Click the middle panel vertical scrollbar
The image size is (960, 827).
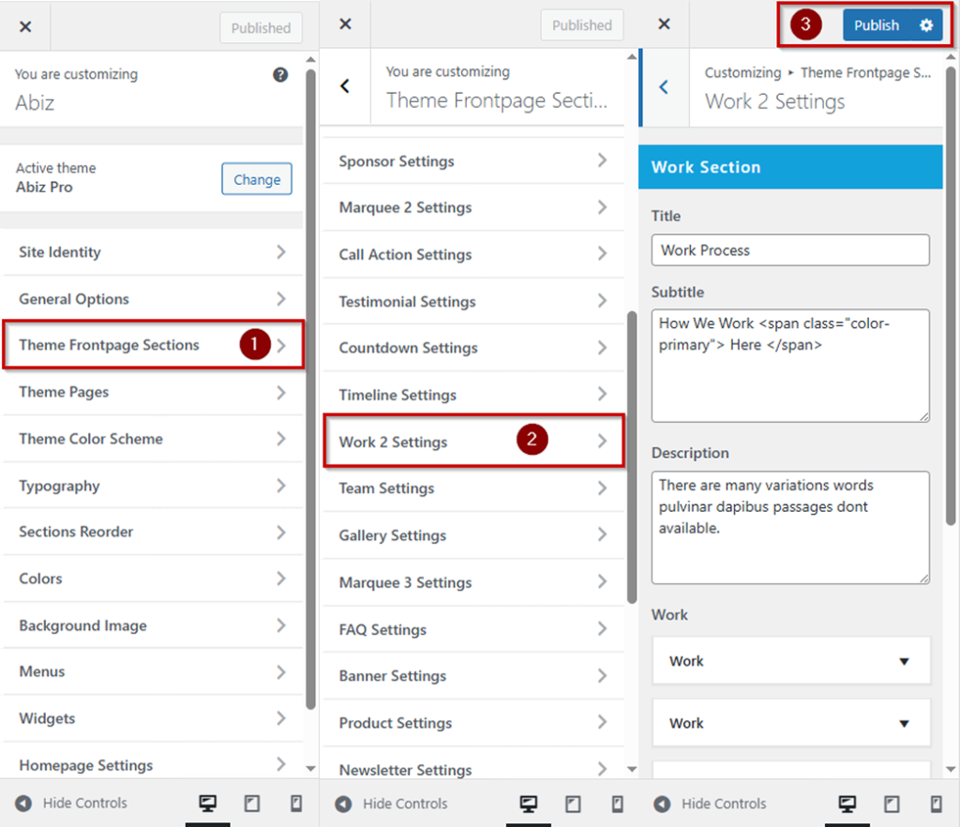[631, 450]
